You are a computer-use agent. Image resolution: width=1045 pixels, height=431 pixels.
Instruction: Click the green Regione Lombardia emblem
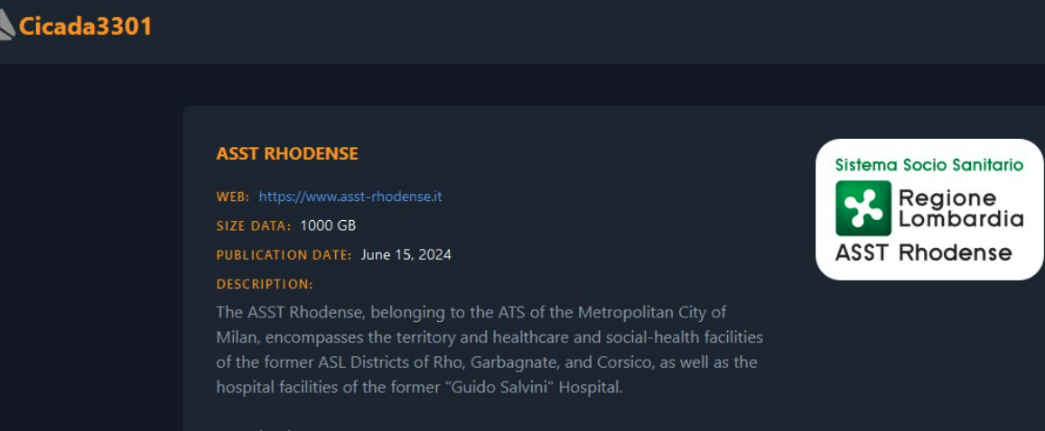coord(863,207)
